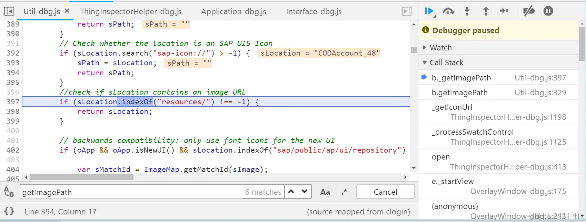Image resolution: width=586 pixels, height=222 pixels.
Task: Click 'return sLocation;' on line 398
Action: [x=115, y=112]
